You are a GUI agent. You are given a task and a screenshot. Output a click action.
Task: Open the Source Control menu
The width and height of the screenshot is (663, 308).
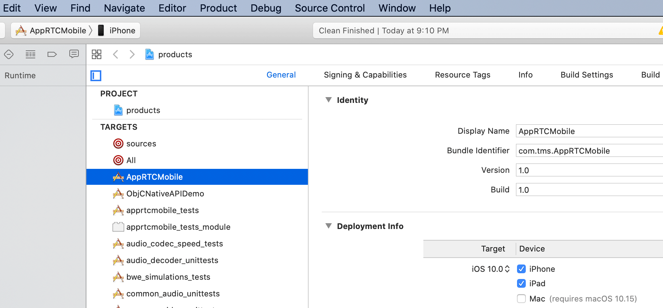pos(330,8)
